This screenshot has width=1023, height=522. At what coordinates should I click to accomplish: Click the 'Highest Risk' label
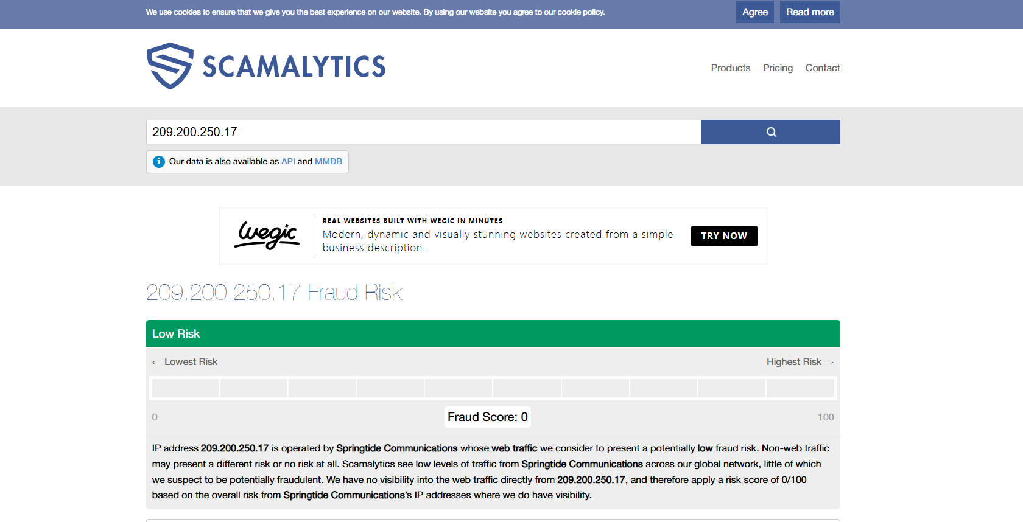[800, 362]
